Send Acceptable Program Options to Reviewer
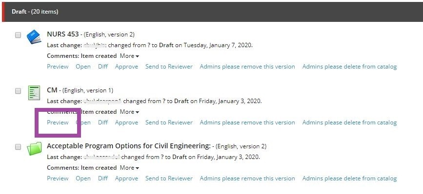Screen dimensions: 423x194 (x=169, y=178)
